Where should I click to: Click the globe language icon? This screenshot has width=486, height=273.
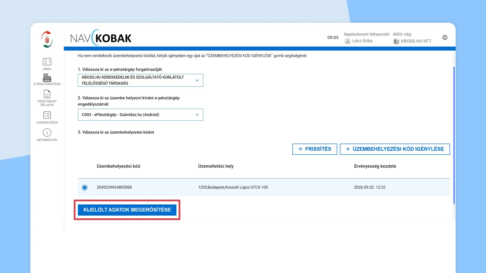(445, 37)
